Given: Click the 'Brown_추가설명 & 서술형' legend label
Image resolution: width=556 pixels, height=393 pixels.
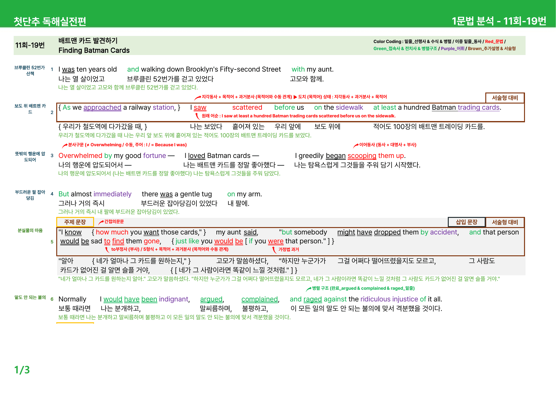Looking at the screenshot, I should click(x=492, y=49).
